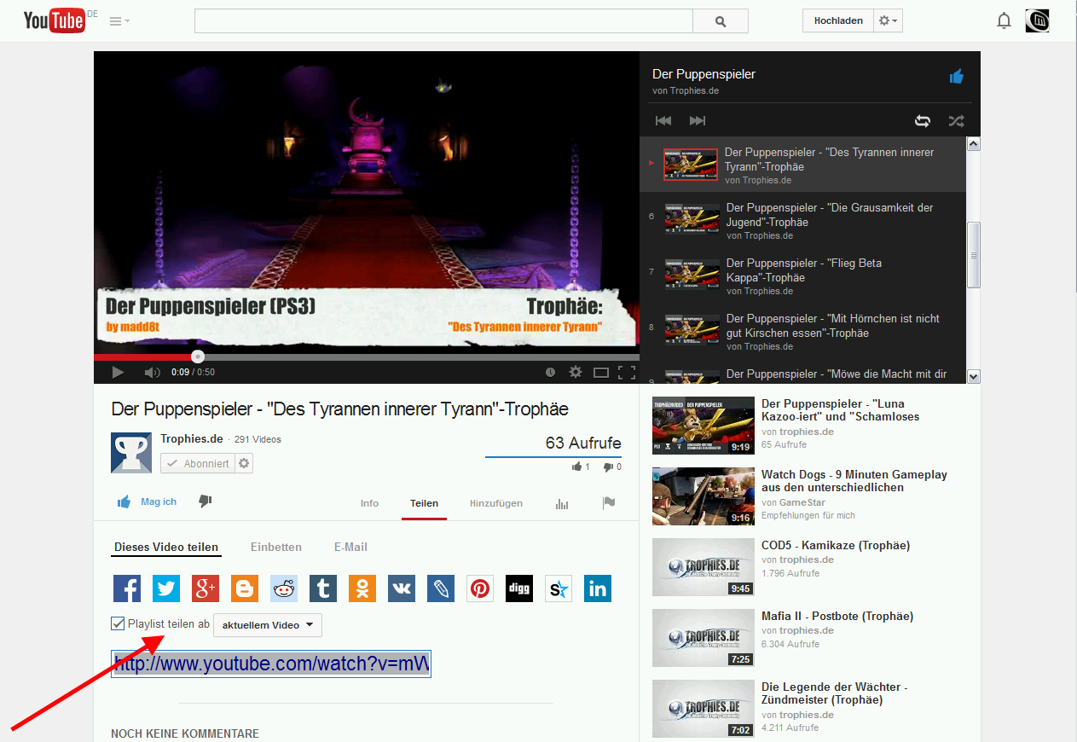Enable shuffle mode for the playlist
This screenshot has width=1077, height=742.
click(956, 120)
